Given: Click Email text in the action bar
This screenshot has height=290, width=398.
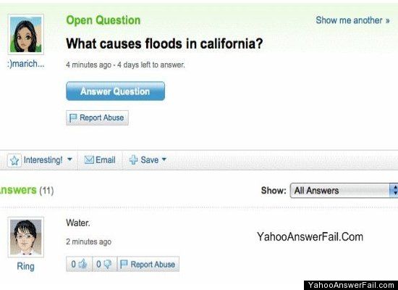Looking at the screenshot, I should (x=106, y=159).
